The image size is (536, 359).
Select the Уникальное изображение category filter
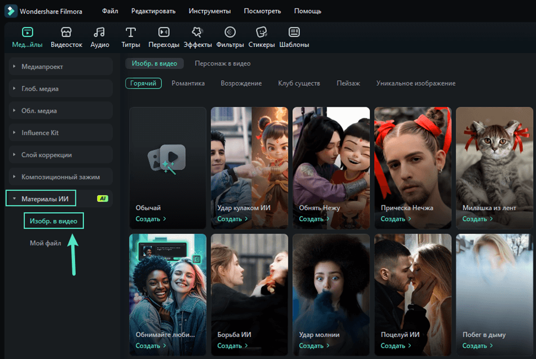pos(416,84)
